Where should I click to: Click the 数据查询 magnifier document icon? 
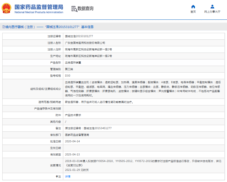74,9
